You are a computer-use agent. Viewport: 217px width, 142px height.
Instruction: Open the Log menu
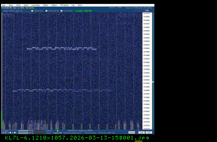pyautogui.click(x=73, y=5)
